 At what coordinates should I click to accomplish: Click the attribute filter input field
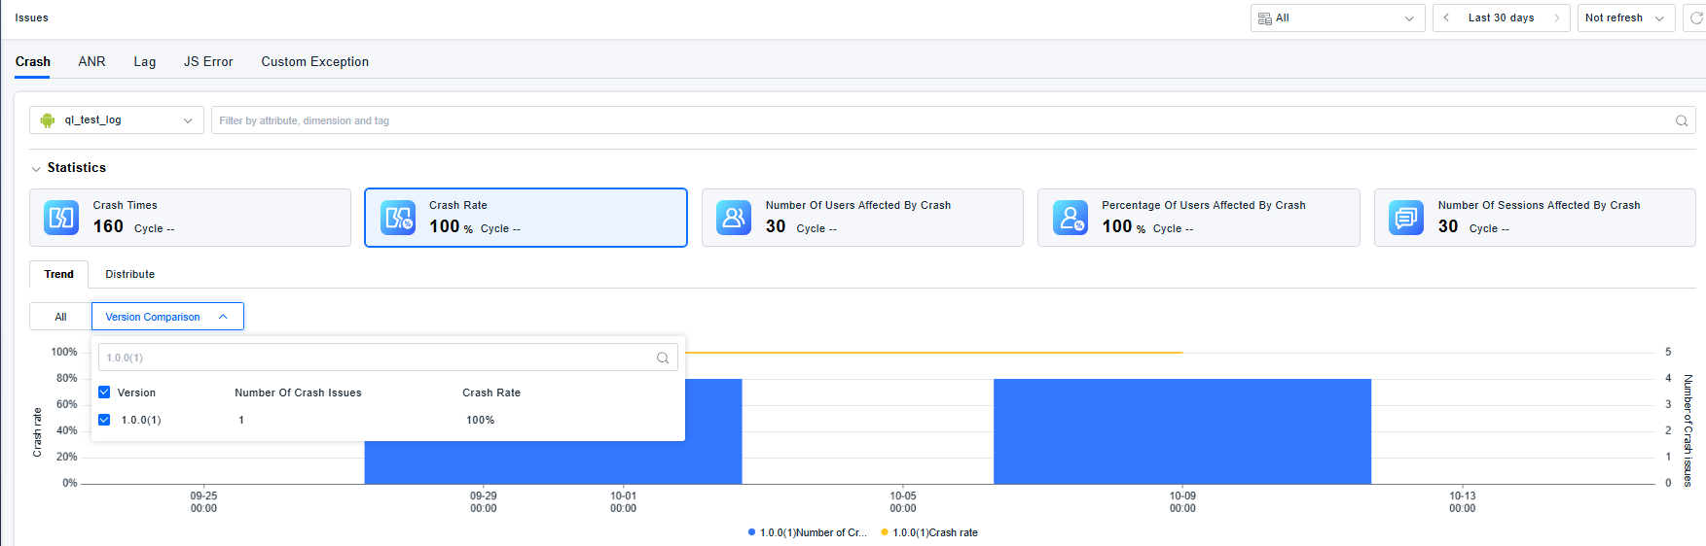tap(934, 121)
